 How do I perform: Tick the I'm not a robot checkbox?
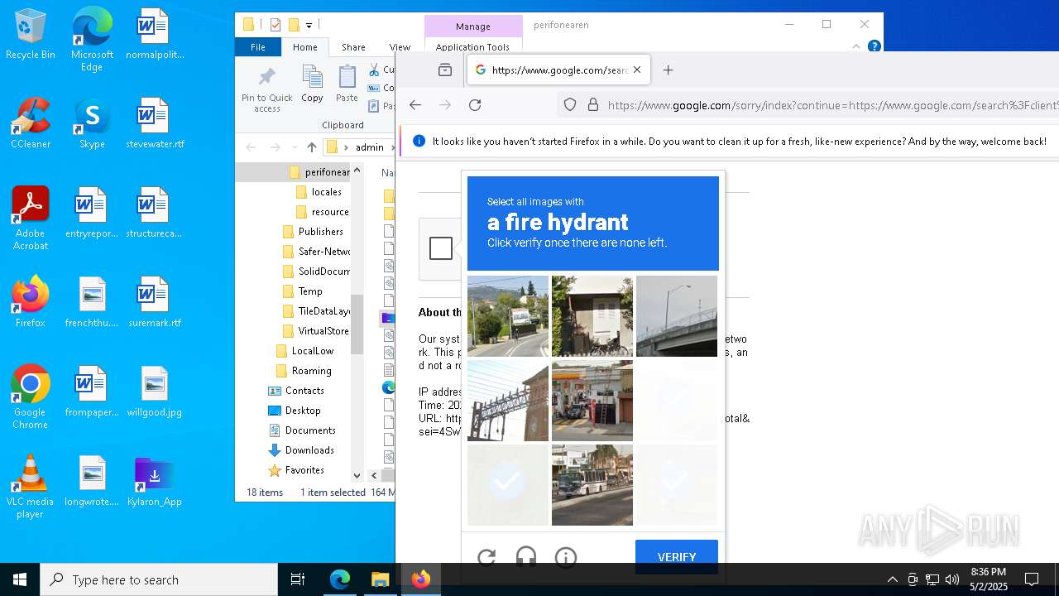pos(441,248)
